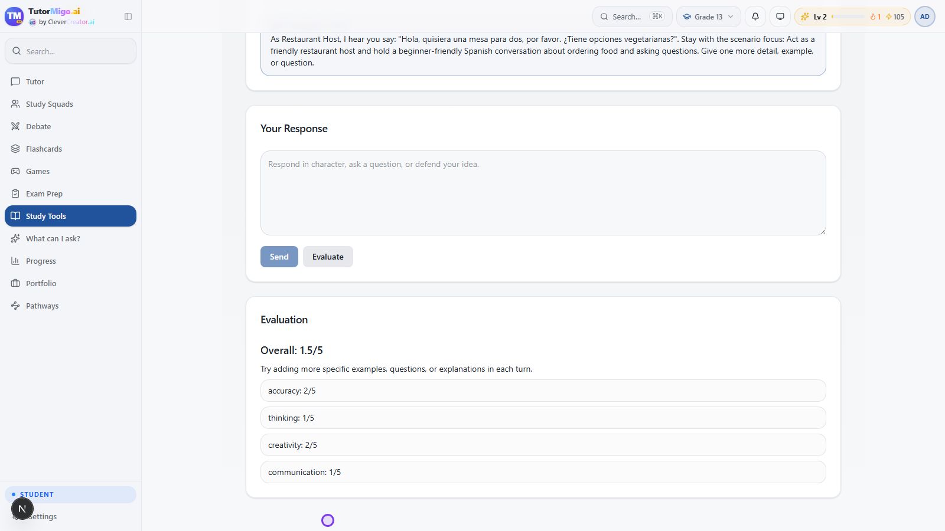Click the sidebar Search field
Image resolution: width=945 pixels, height=531 pixels.
(x=70, y=51)
